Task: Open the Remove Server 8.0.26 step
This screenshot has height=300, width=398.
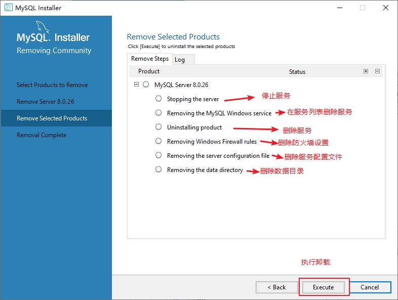Action: pyautogui.click(x=46, y=102)
